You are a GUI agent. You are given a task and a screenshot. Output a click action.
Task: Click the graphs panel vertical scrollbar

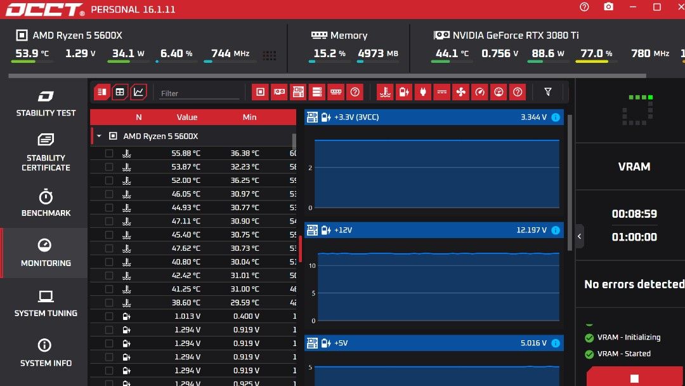click(x=569, y=183)
